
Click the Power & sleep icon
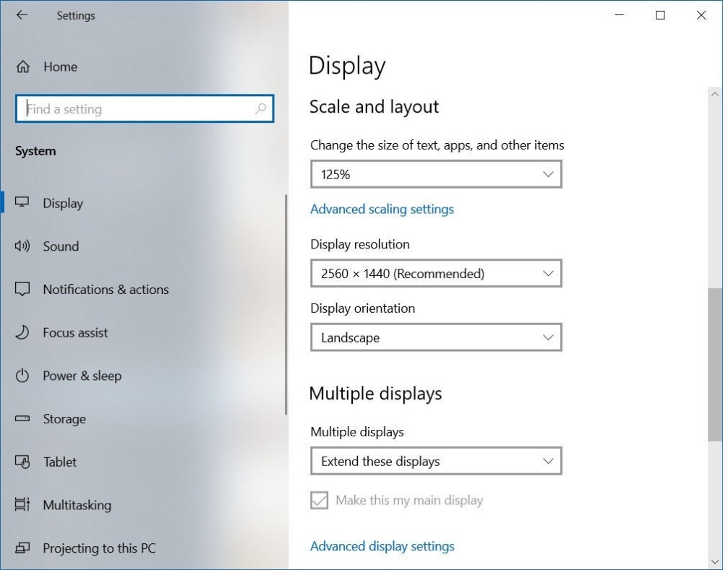[22, 376]
